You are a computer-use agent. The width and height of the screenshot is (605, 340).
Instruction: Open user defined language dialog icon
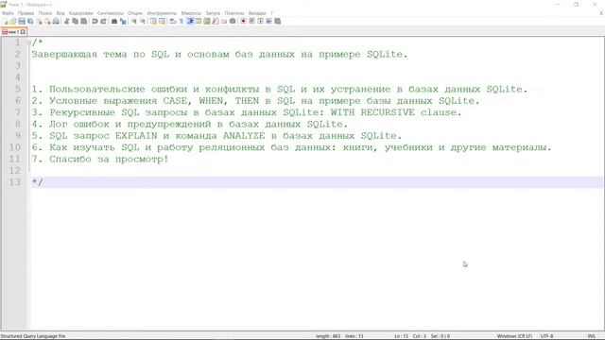click(199, 21)
